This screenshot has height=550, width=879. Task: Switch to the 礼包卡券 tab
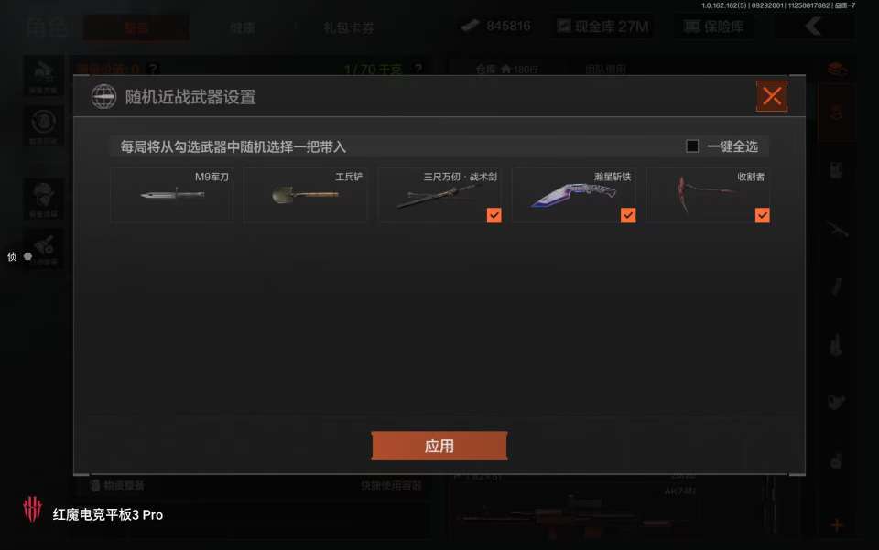[x=348, y=27]
